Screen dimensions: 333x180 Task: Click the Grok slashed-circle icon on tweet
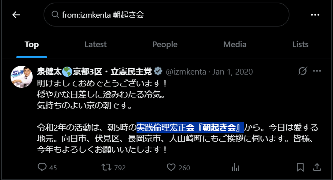point(303,71)
